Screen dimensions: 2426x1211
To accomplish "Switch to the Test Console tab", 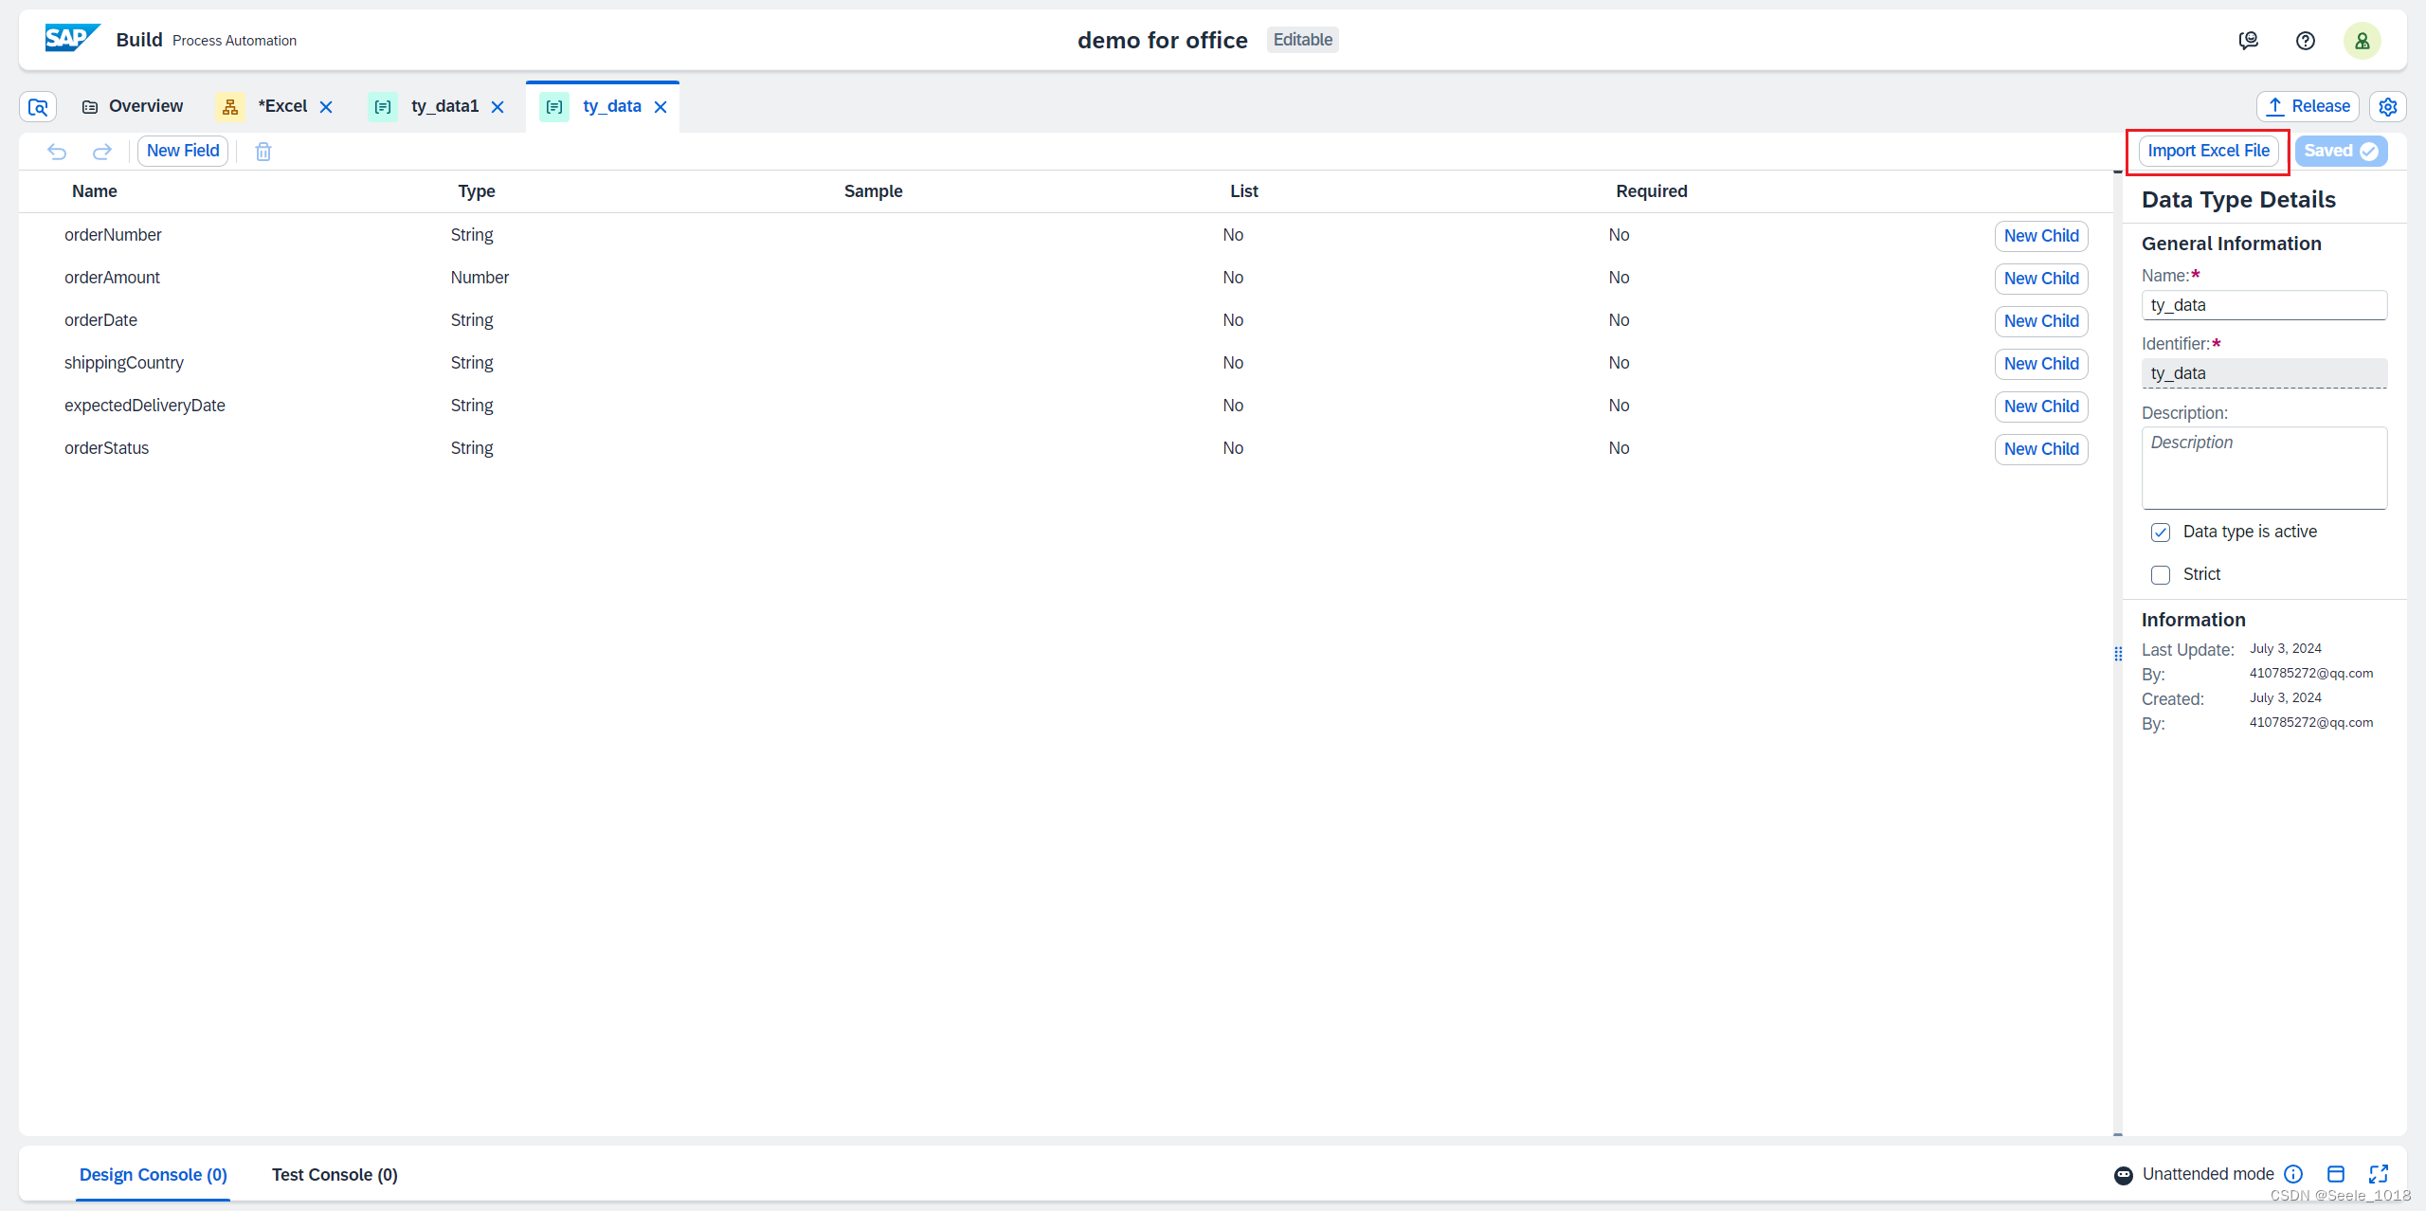I will coord(335,1174).
